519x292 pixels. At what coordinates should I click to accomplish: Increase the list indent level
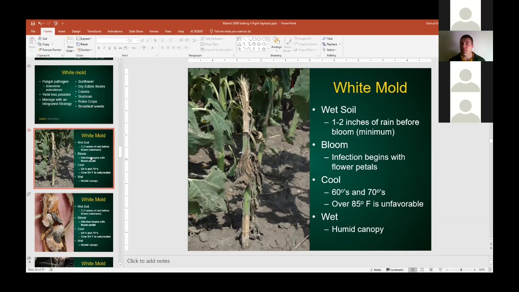click(187, 40)
